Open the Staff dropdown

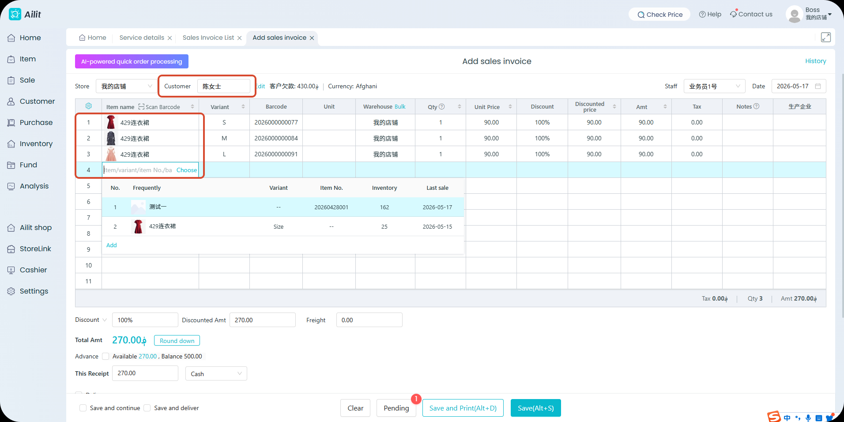click(714, 86)
